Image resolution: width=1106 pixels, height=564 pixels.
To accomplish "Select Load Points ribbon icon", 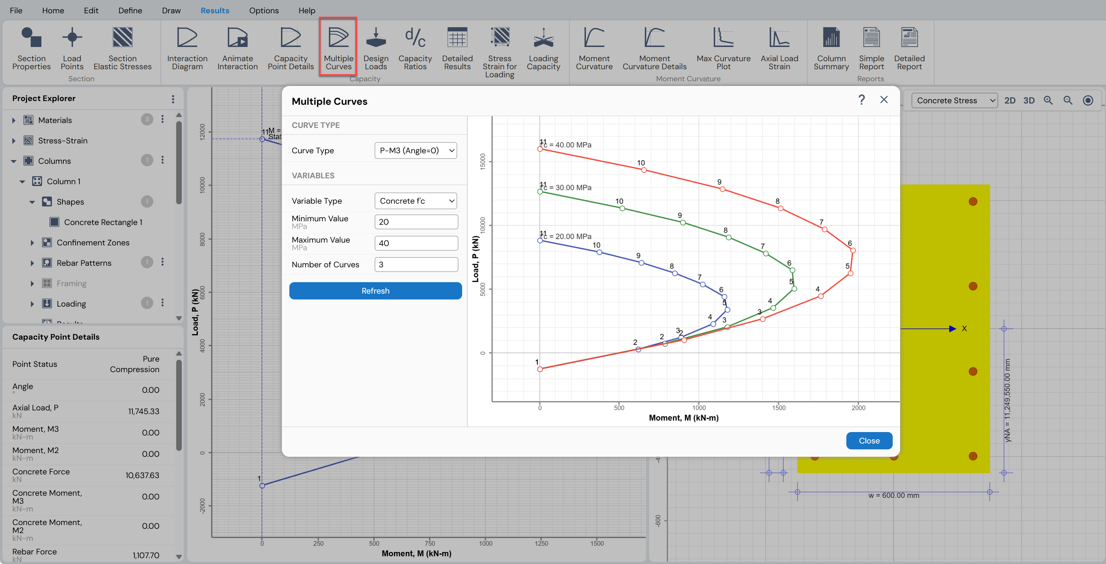I will click(72, 48).
